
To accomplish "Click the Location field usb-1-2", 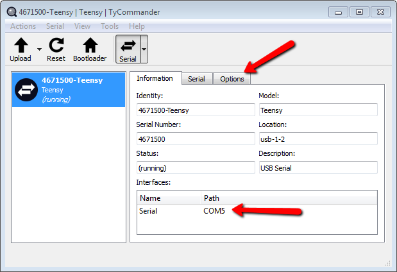I will [x=318, y=139].
